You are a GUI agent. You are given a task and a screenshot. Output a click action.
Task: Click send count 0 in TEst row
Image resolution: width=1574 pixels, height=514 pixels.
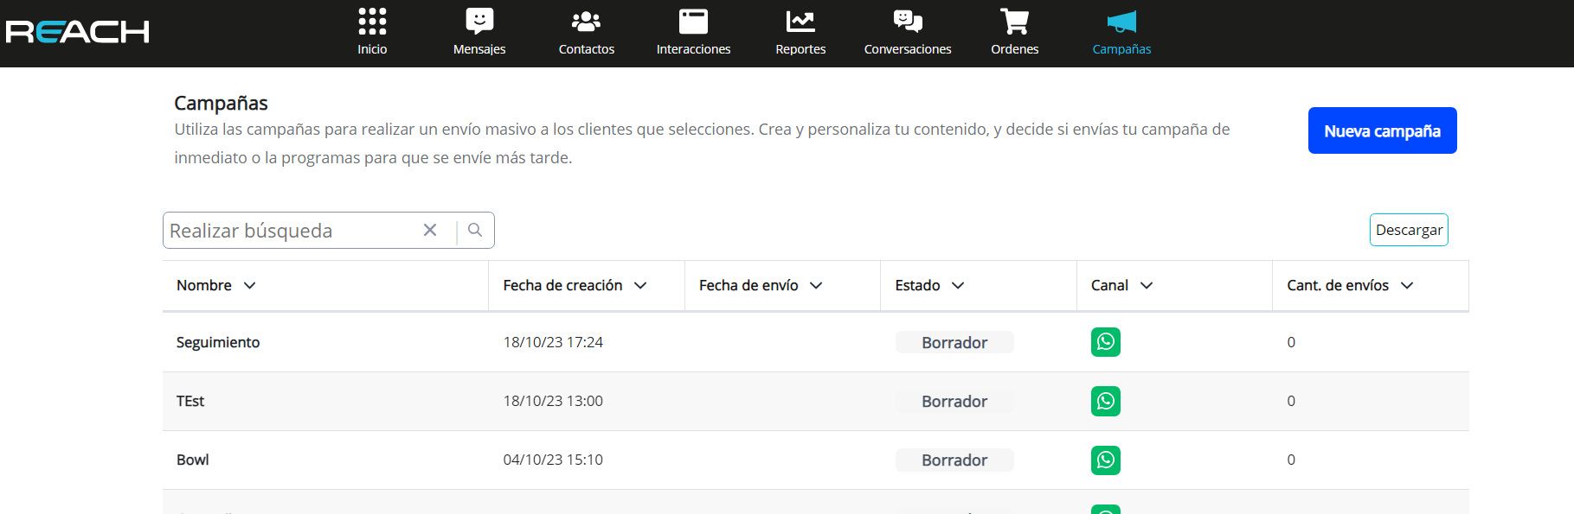[x=1291, y=401]
